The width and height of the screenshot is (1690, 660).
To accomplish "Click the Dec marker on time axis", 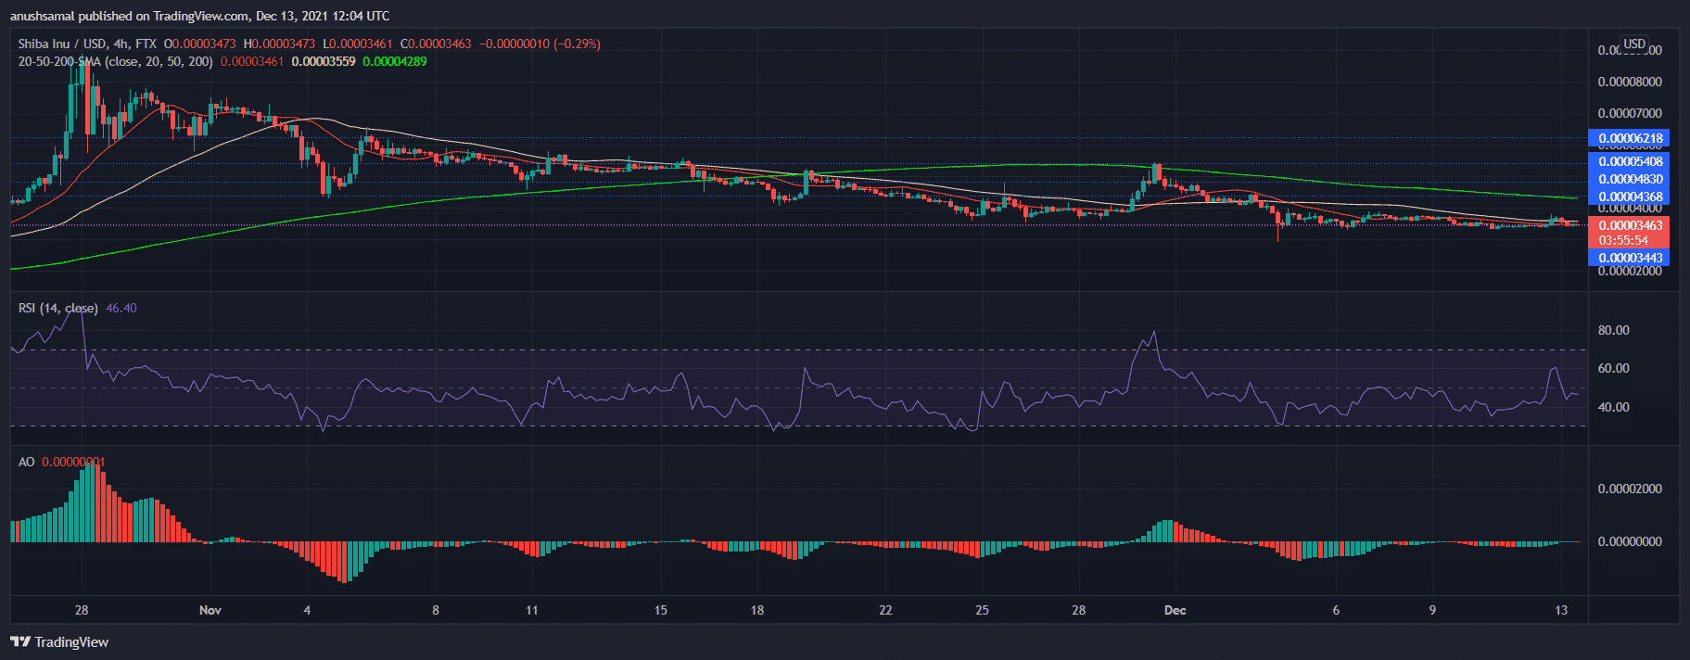I will click(1175, 610).
